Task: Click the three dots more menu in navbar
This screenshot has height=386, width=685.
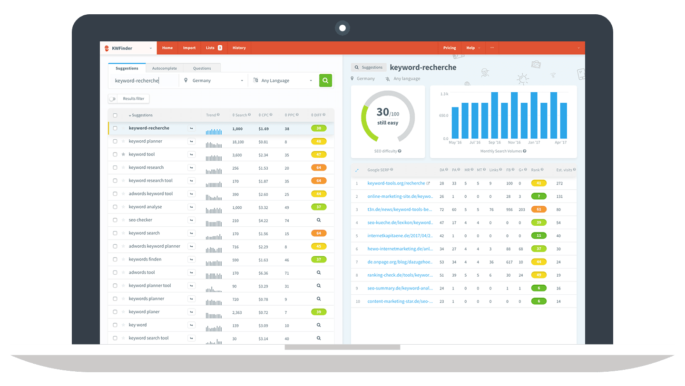Action: pos(492,48)
